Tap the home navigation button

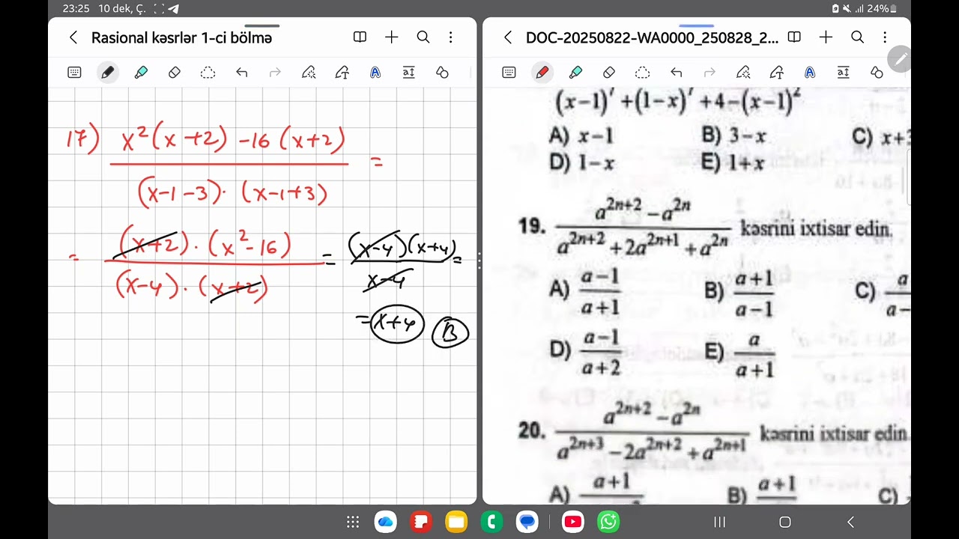[x=785, y=522]
